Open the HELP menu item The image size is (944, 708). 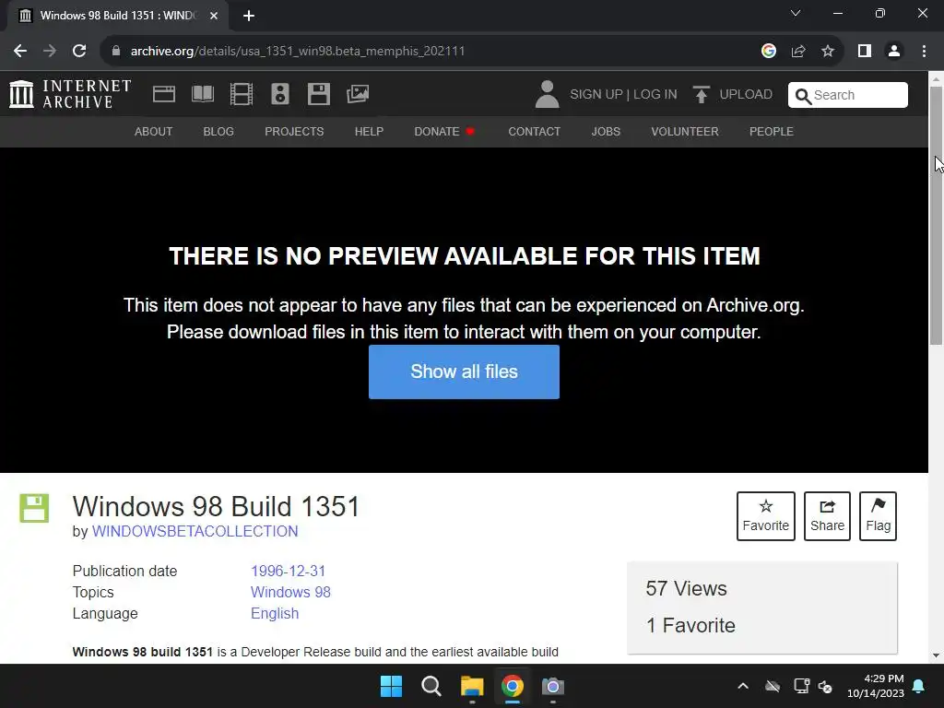369,131
